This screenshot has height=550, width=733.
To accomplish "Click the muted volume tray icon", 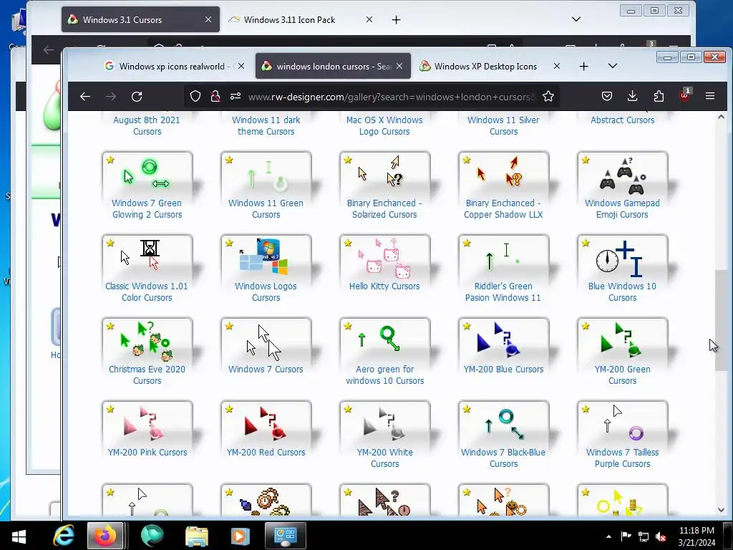I will tap(661, 537).
